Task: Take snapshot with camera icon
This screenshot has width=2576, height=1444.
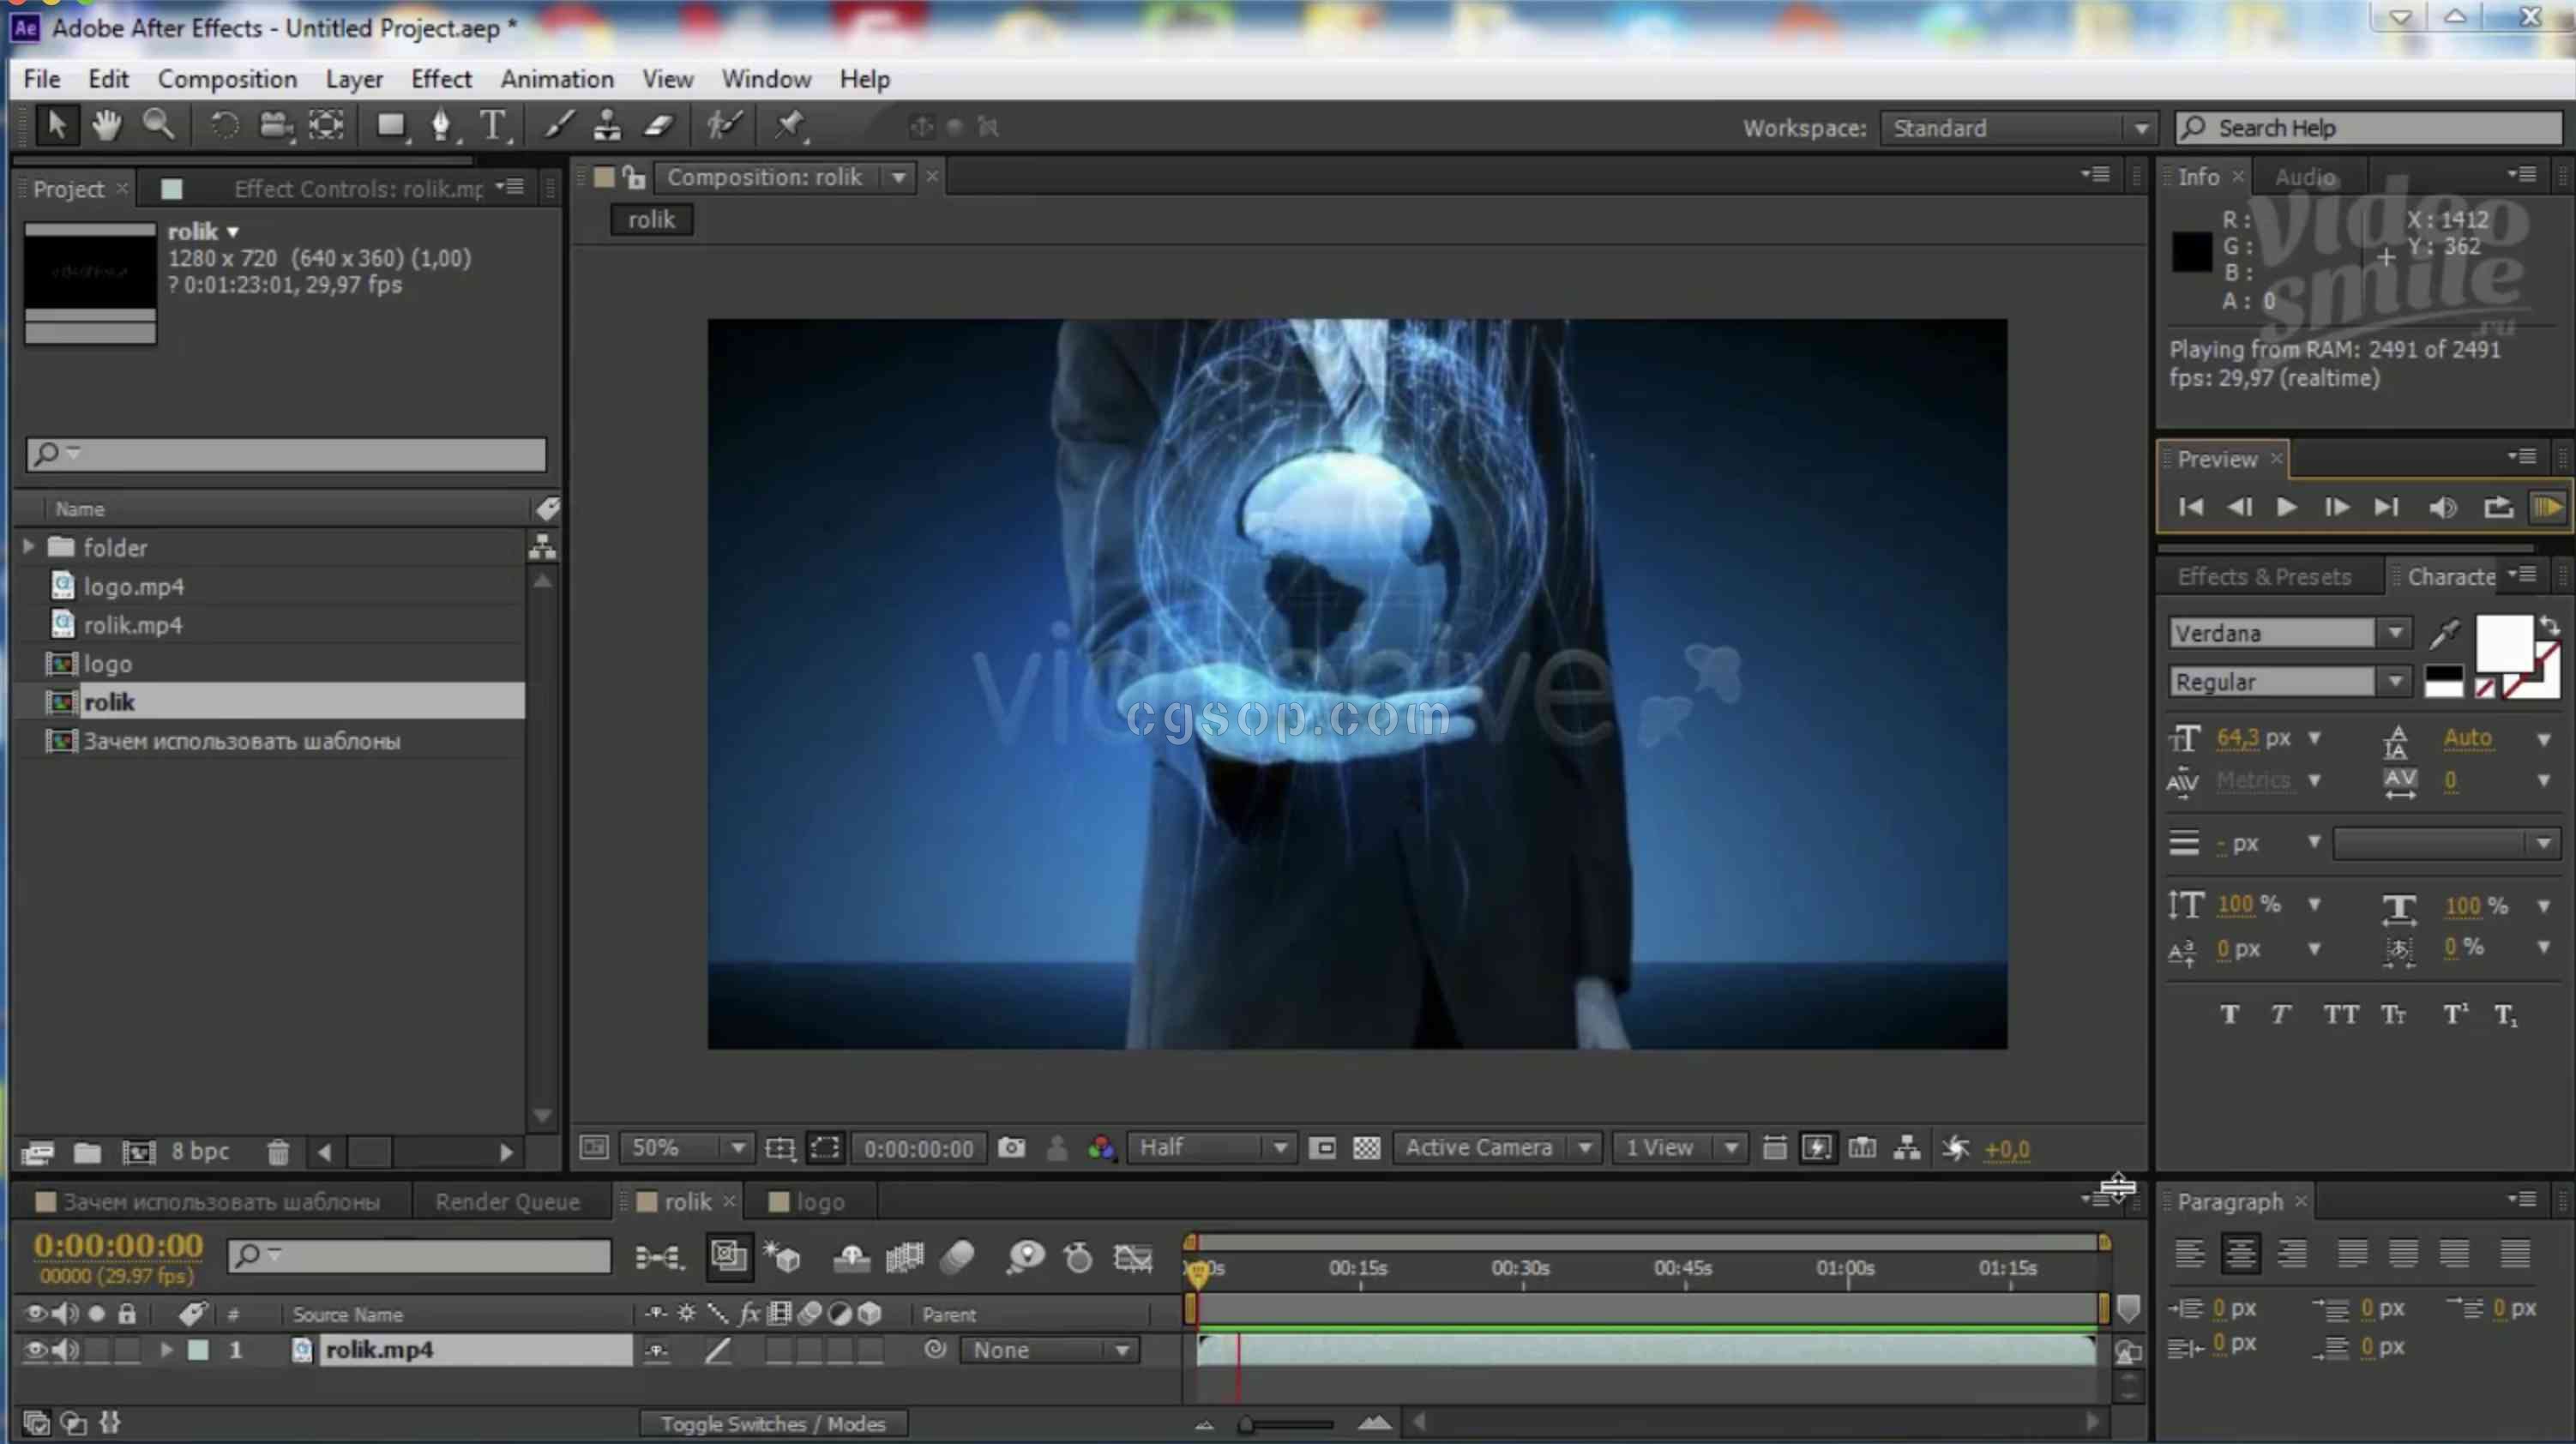Action: [1011, 1148]
